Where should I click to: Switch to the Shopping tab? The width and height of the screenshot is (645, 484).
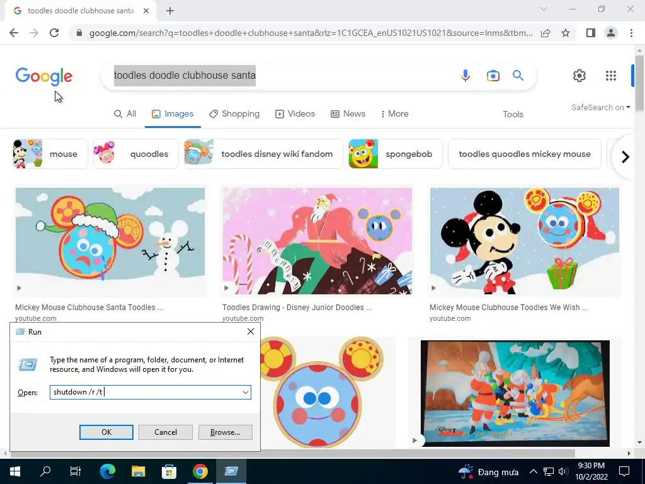(x=234, y=114)
